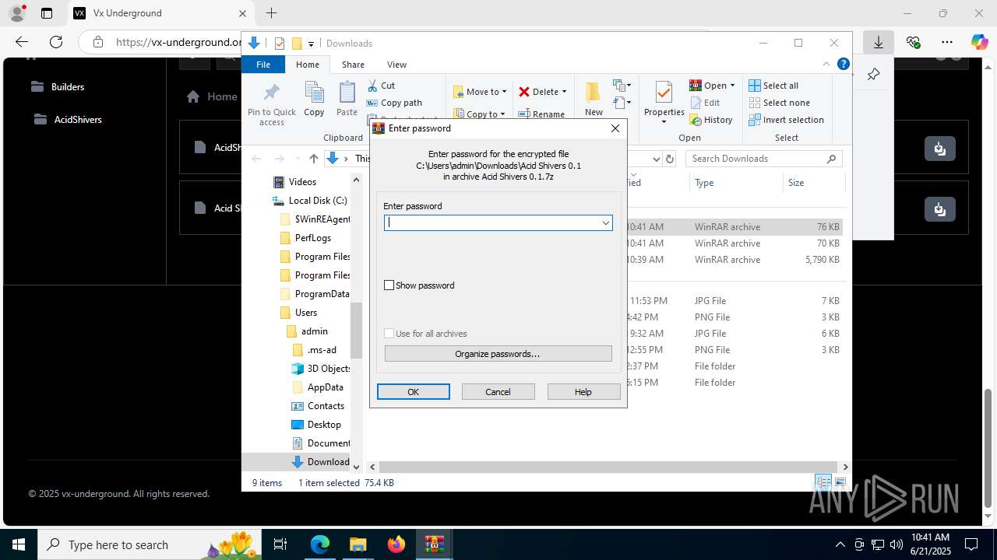Viewport: 997px width, 560px height.
Task: Click the Explorer horizontal scrollbar
Action: [608, 467]
